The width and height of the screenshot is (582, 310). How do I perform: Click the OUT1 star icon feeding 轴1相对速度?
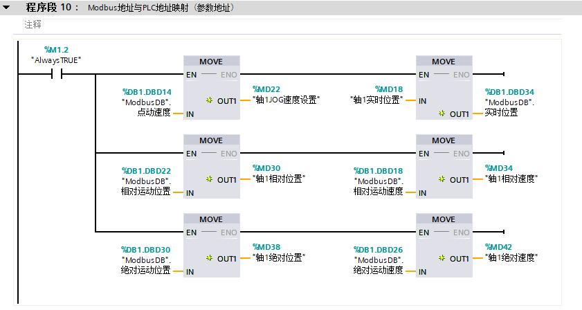[442, 180]
